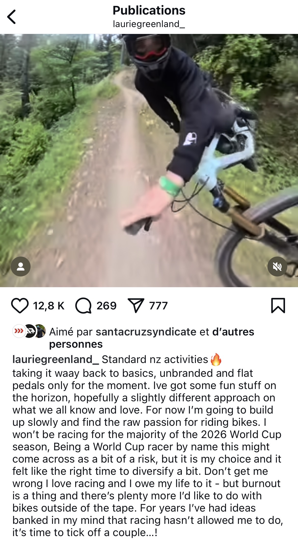View d'autres personnes likes list
Image resolution: width=298 pixels, height=544 pixels.
(152, 338)
